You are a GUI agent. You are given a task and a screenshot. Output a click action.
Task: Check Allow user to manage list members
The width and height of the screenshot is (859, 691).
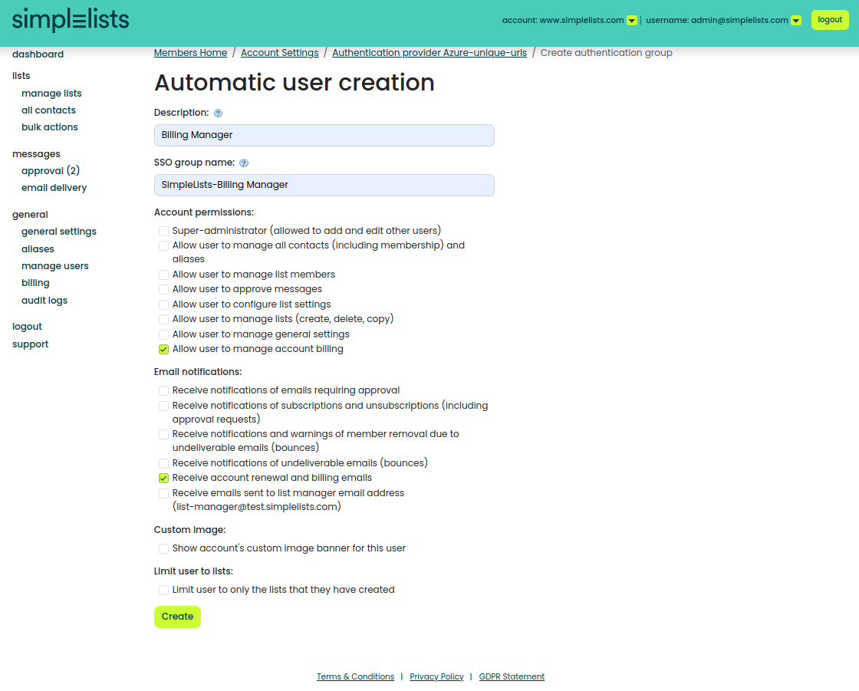tap(164, 275)
